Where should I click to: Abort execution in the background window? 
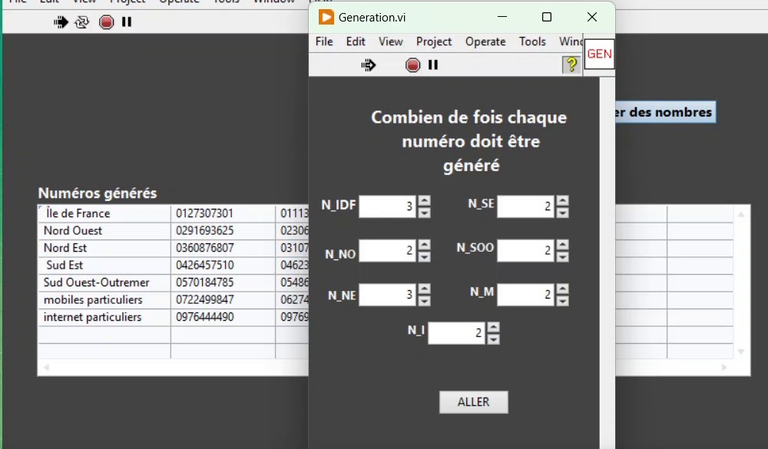click(x=106, y=22)
